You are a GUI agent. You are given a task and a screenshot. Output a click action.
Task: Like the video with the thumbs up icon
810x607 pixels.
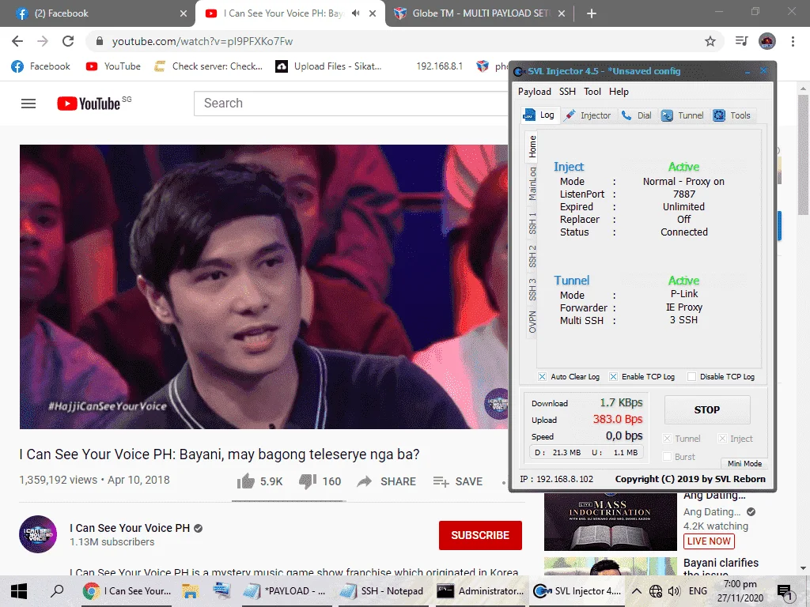246,481
